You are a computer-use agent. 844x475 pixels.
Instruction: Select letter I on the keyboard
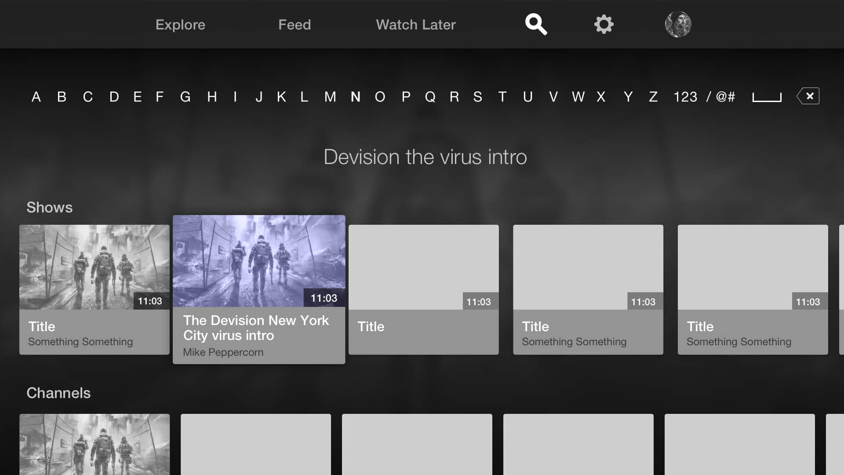(x=236, y=97)
